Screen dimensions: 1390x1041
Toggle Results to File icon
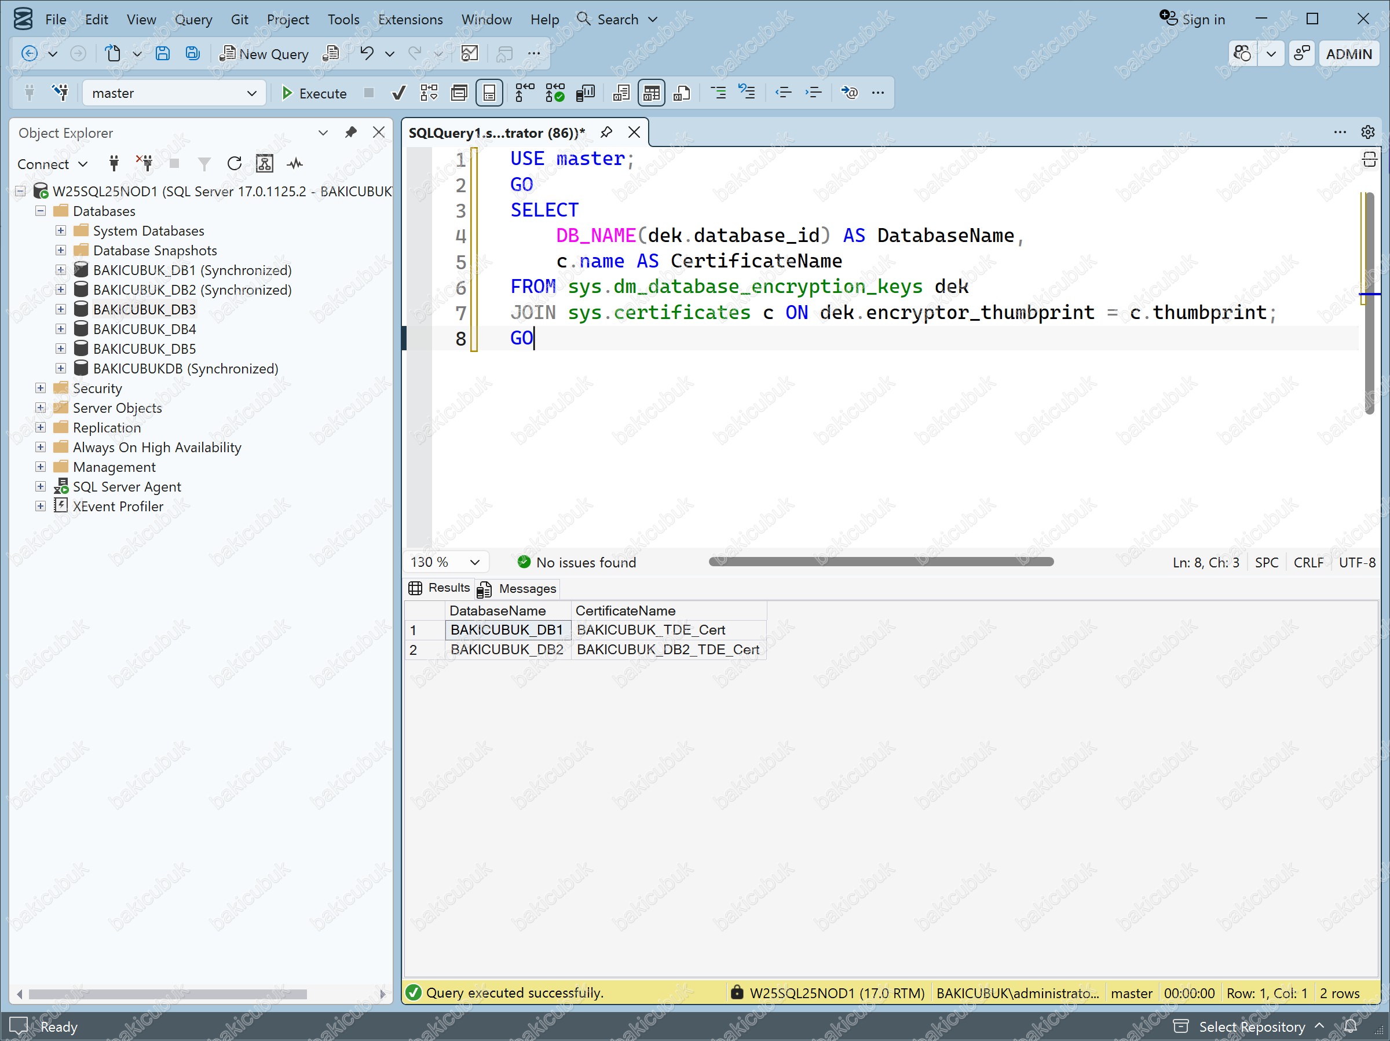[x=682, y=93]
